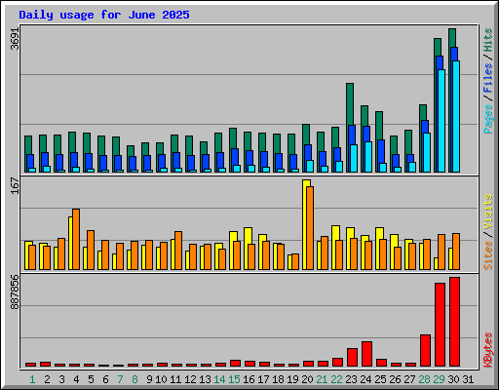Click the red KBytes bar for day 29

pyautogui.click(x=440, y=325)
